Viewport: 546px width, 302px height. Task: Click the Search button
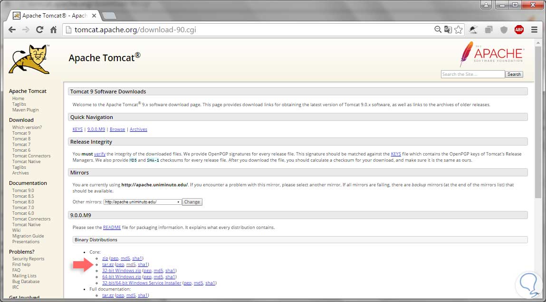514,74
